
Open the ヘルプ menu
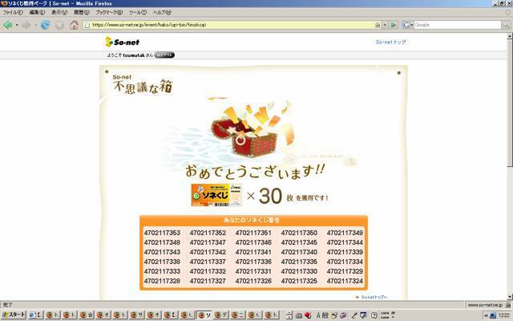[x=162, y=13]
